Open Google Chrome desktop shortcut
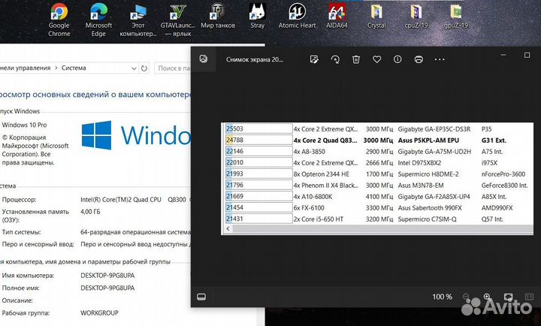Viewport: 541px width, 326px height. click(x=59, y=20)
